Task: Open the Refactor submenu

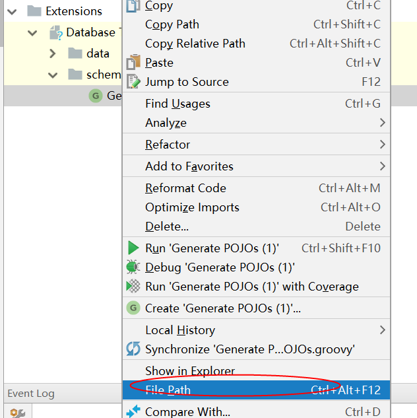Action: pos(168,145)
